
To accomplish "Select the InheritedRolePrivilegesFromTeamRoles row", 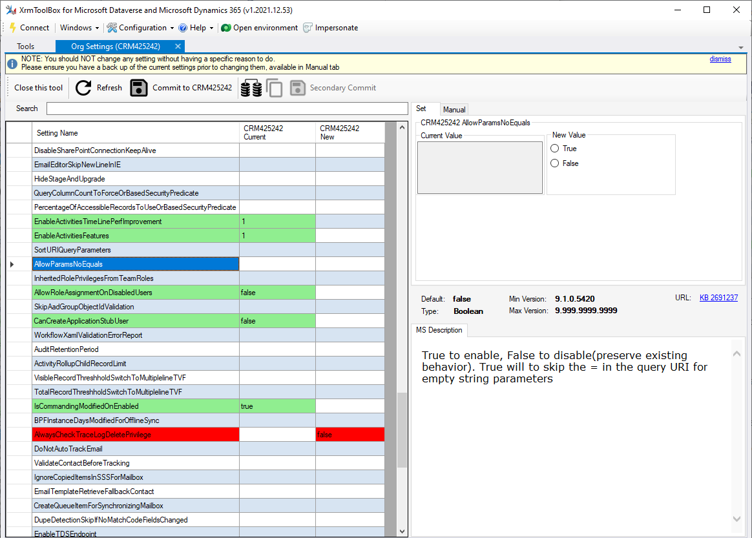I will point(195,278).
